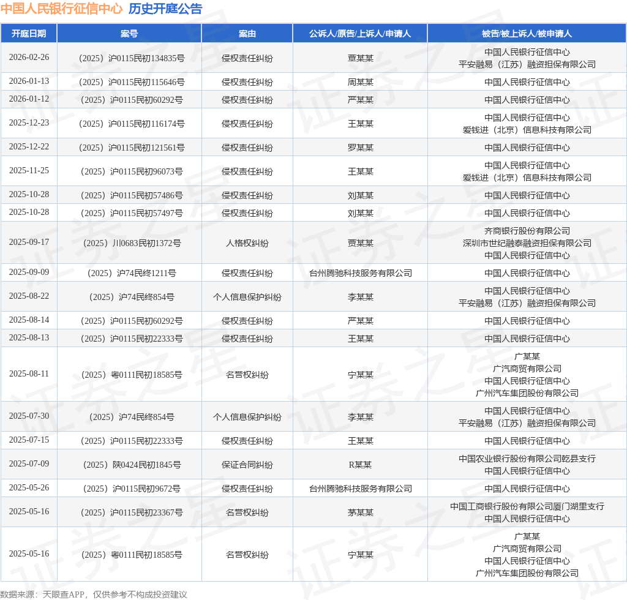Click the date 2025-07-09
The height and width of the screenshot is (600, 627).
click(x=29, y=464)
